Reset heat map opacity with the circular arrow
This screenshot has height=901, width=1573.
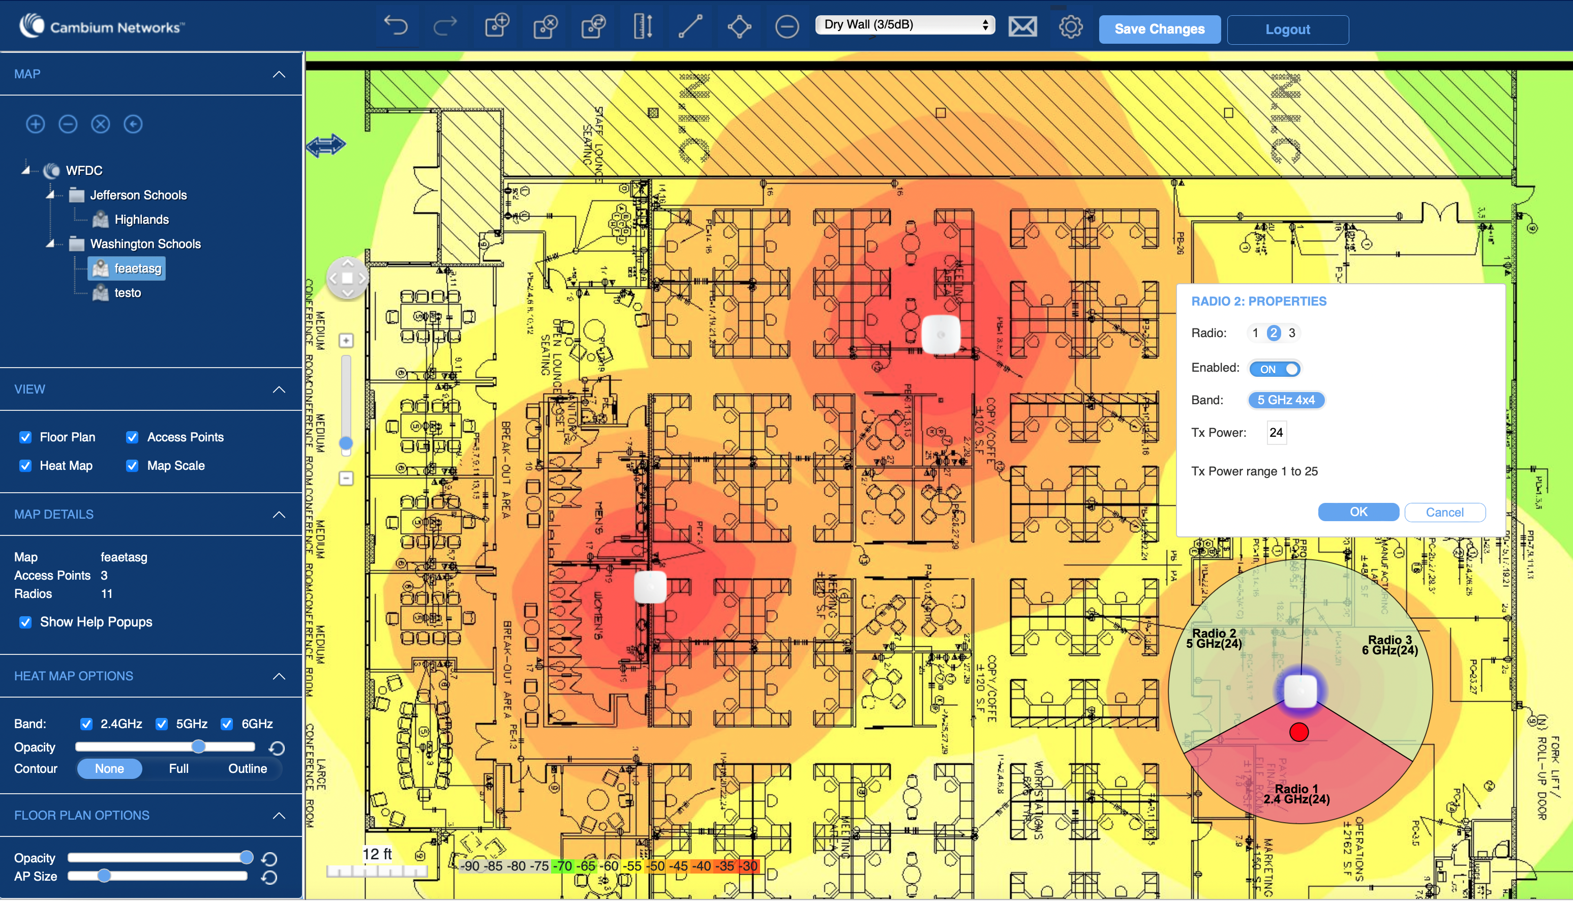point(277,748)
